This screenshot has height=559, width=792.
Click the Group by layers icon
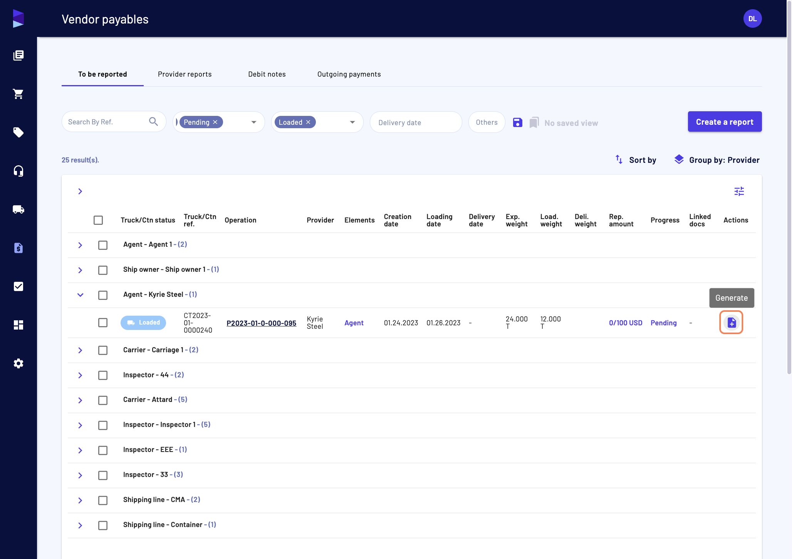(x=679, y=159)
